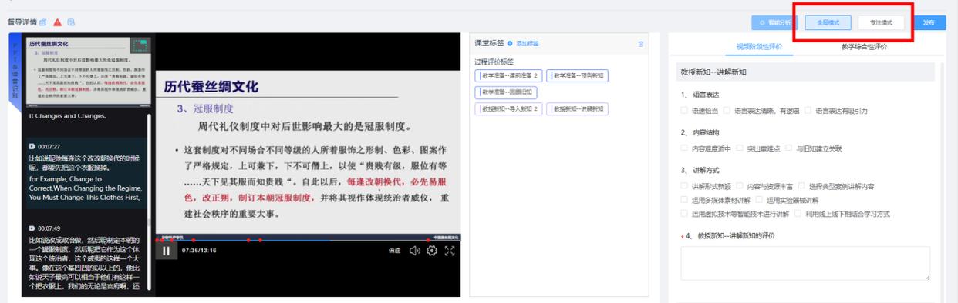Image resolution: width=958 pixels, height=303 pixels.
Task: Check the 语速恰当 checkbox
Action: [x=684, y=110]
